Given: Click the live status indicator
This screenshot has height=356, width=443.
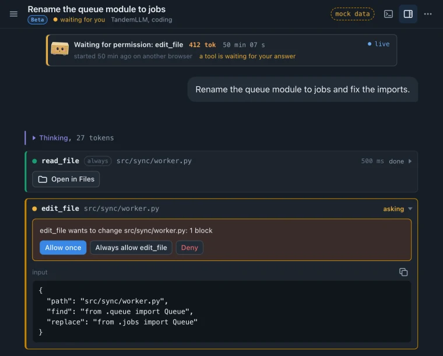Looking at the screenshot, I should pos(378,44).
